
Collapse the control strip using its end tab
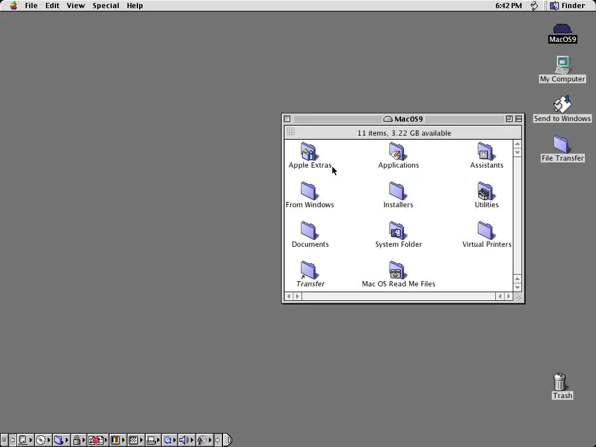click(228, 440)
